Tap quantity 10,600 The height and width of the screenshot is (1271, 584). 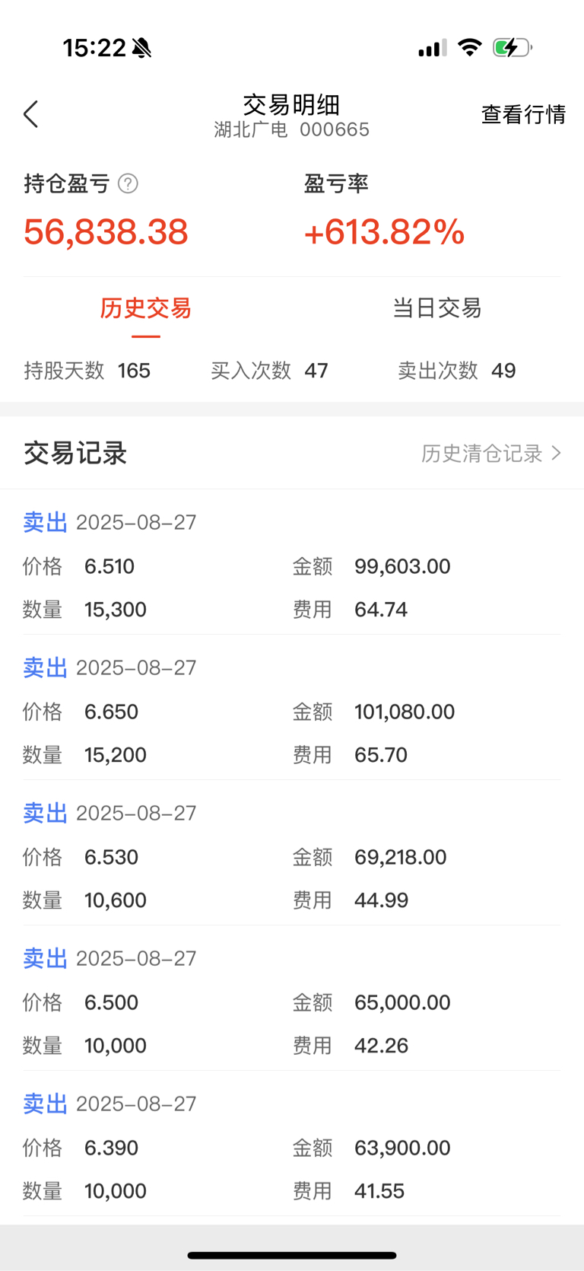pos(116,900)
